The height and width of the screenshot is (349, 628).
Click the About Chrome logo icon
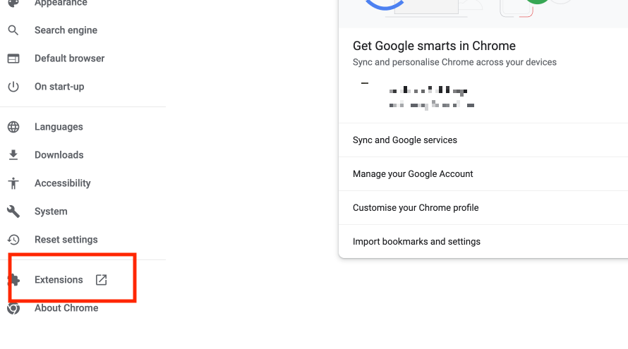click(x=13, y=308)
